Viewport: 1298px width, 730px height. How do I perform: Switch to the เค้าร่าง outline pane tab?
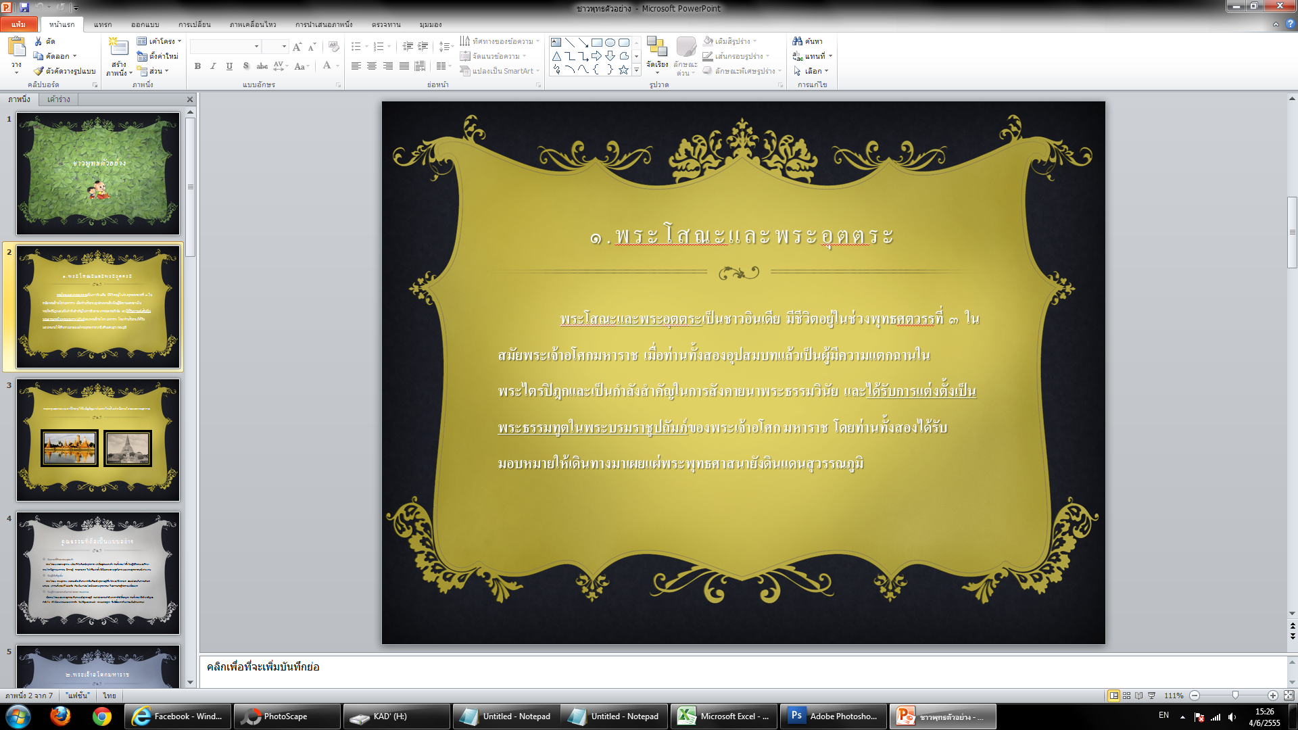[x=59, y=99]
